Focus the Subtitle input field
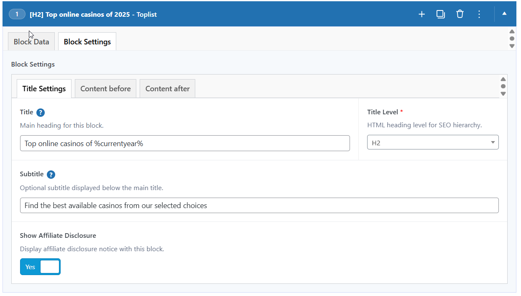 tap(259, 206)
